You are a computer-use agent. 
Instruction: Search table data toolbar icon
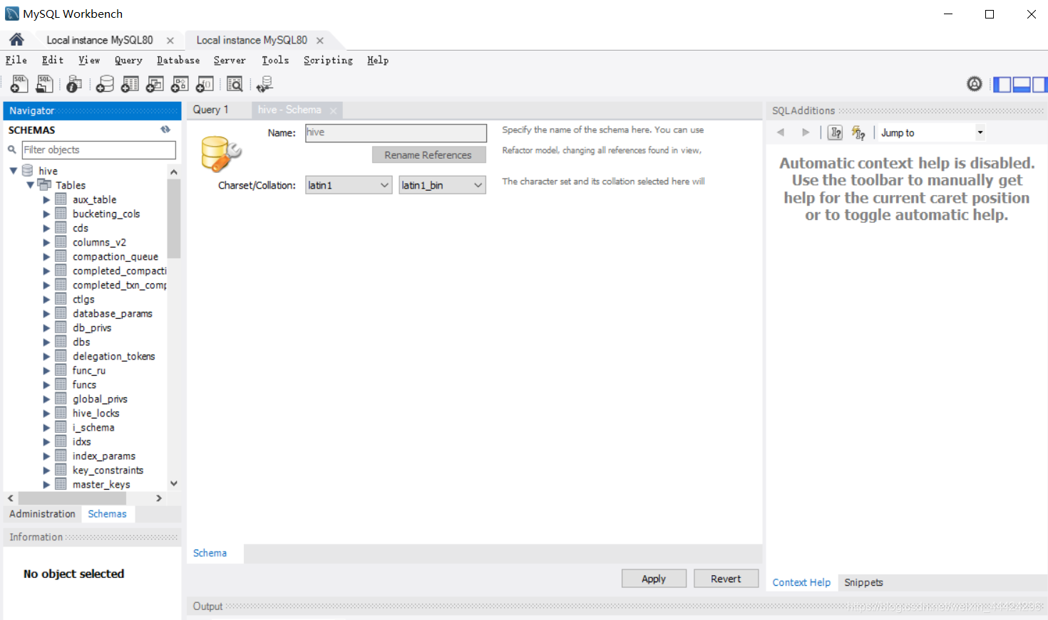coord(235,84)
